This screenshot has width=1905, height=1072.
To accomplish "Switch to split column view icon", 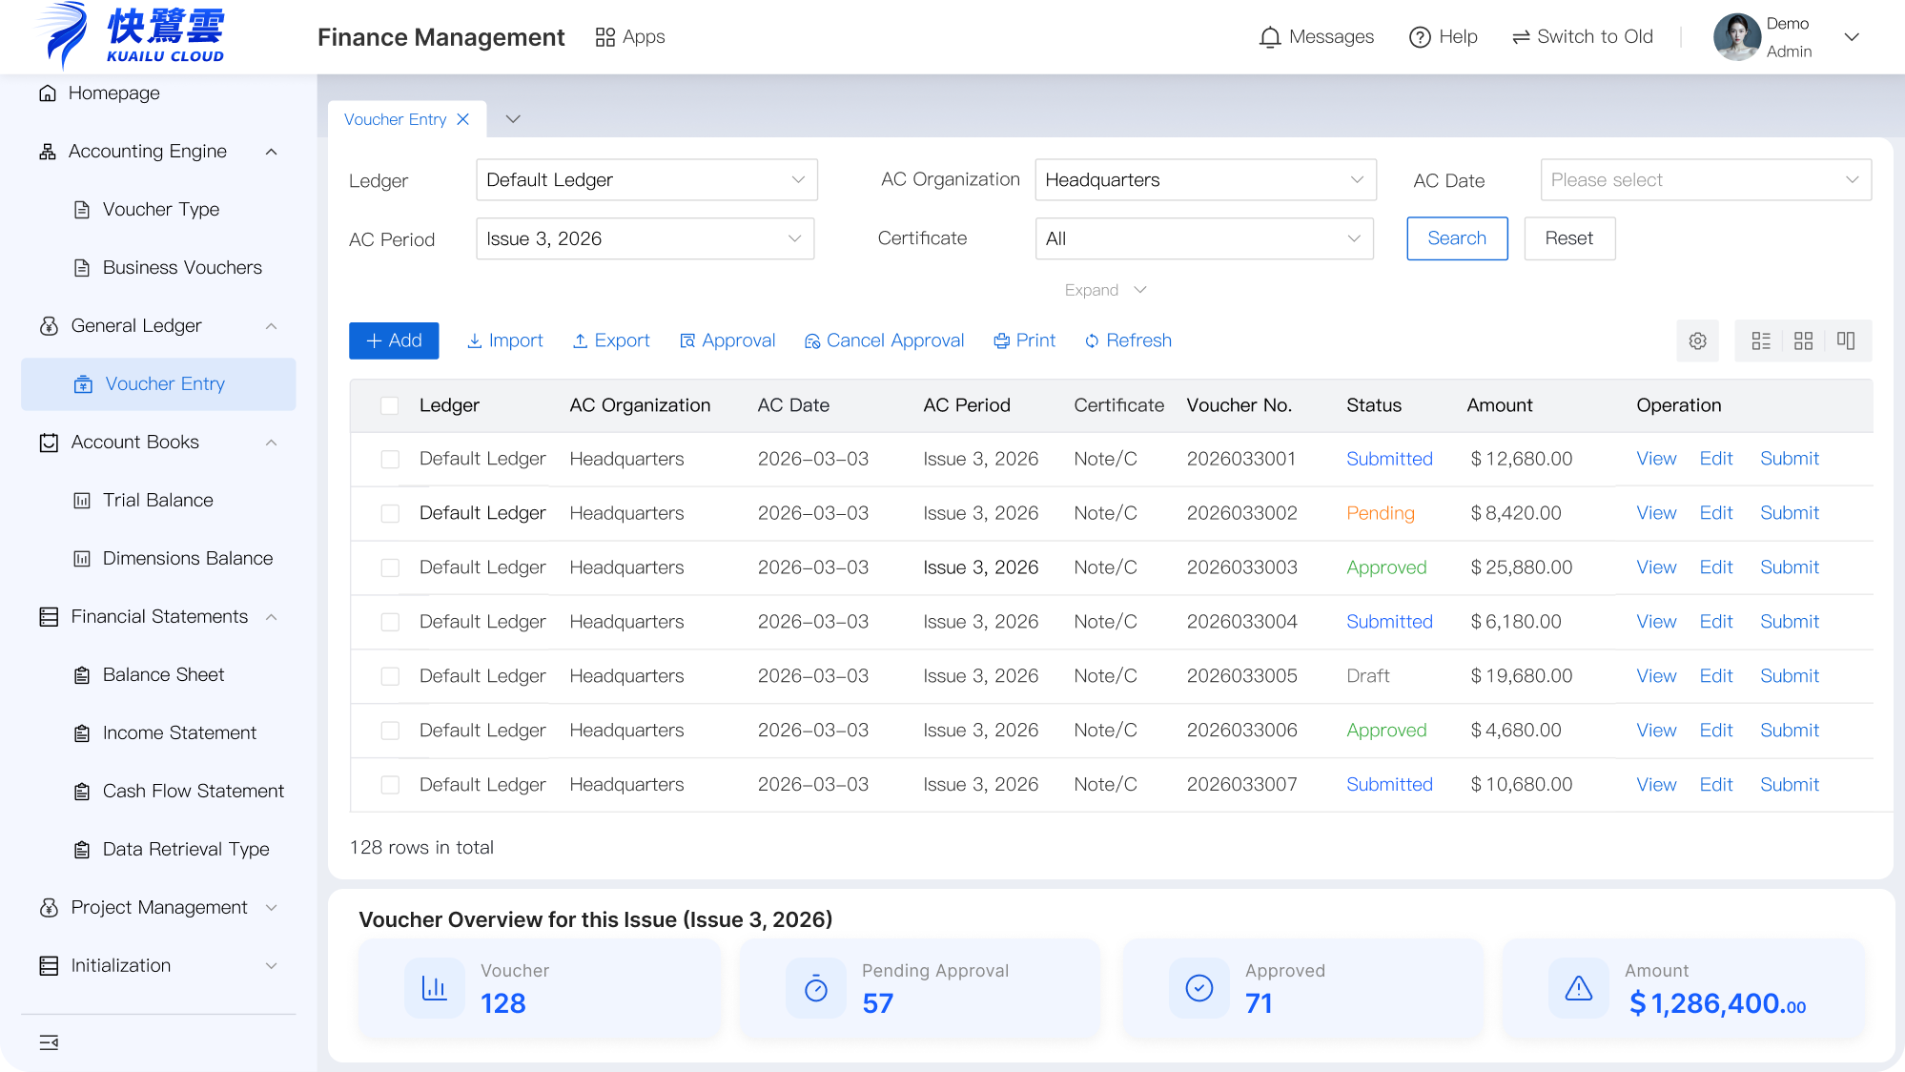I will pyautogui.click(x=1846, y=340).
